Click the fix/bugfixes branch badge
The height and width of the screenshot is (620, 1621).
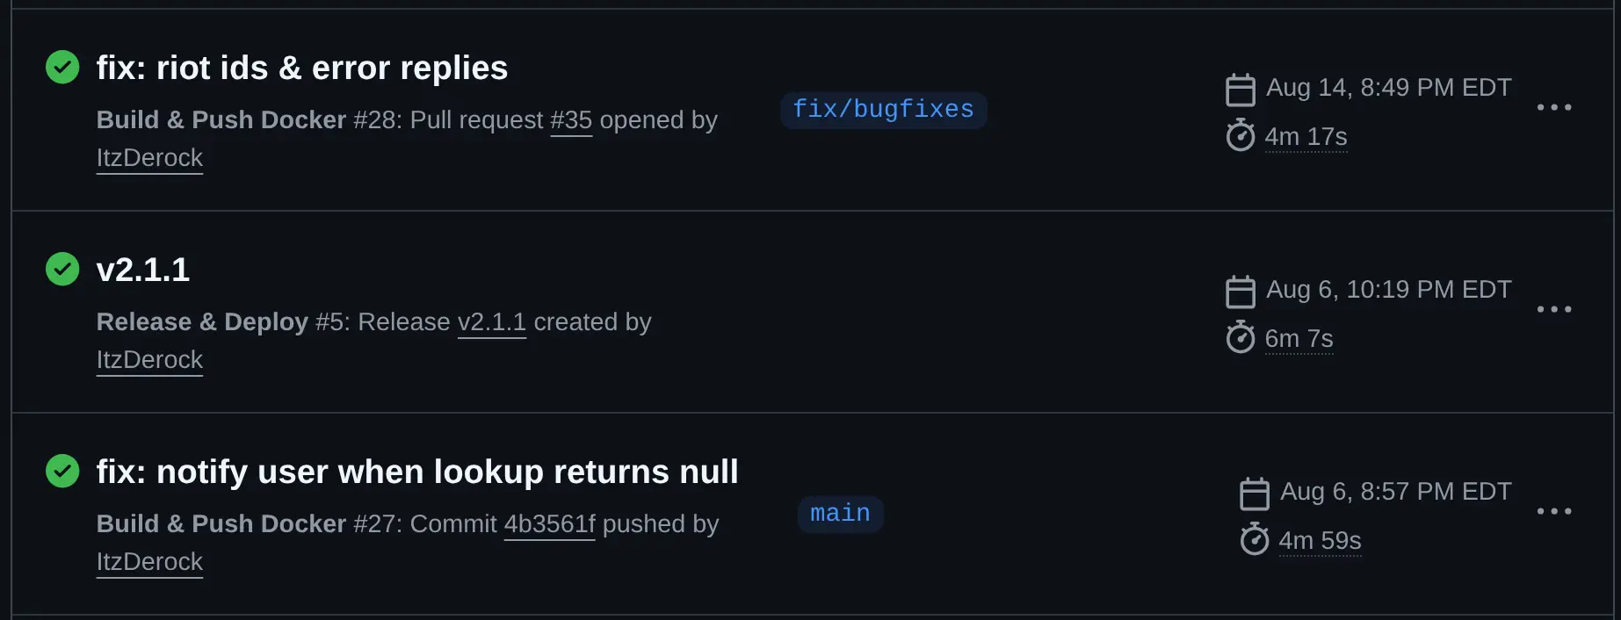click(x=882, y=109)
